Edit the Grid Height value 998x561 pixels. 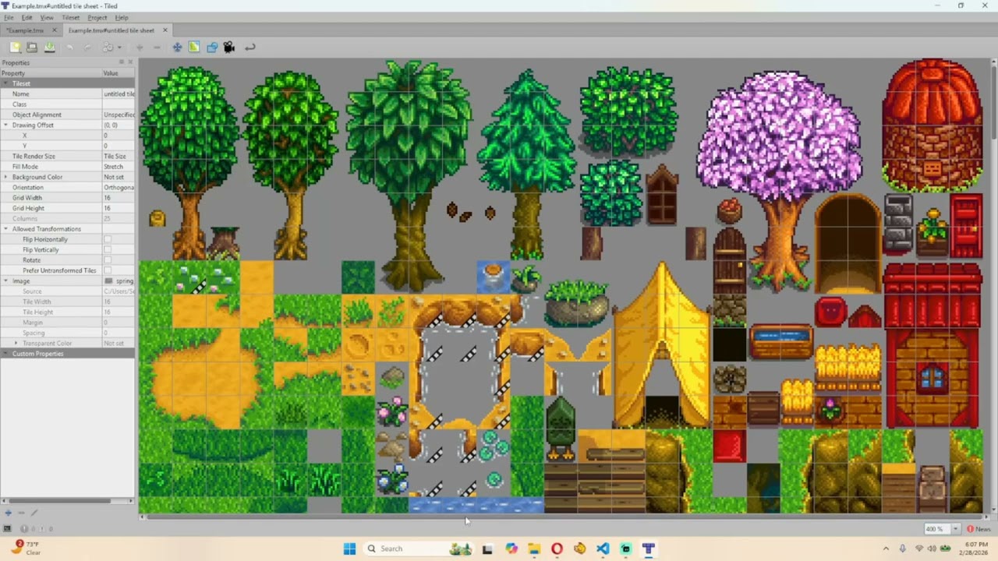119,208
